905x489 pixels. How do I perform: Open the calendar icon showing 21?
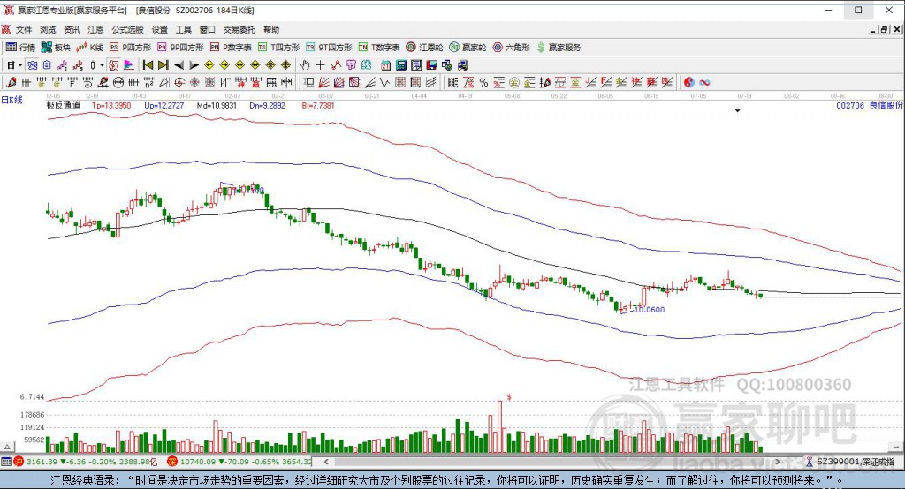pyautogui.click(x=385, y=65)
